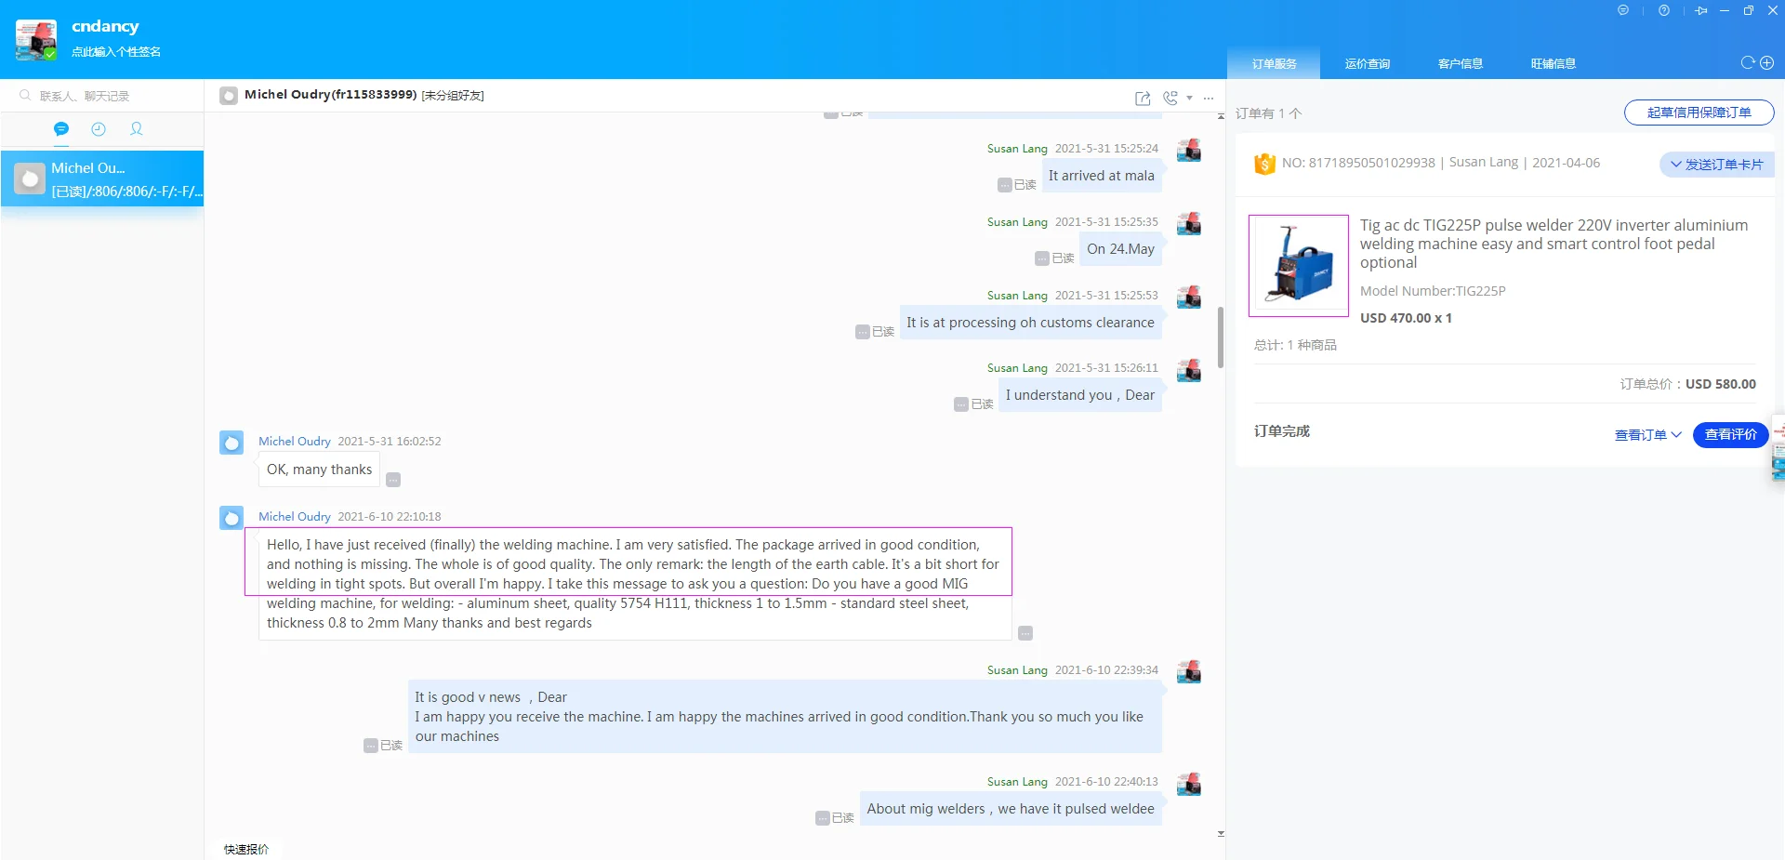Screen dimensions: 1785x860
Task: Click Susan Lang avatar at 15:25:53 message
Action: coord(1189,297)
